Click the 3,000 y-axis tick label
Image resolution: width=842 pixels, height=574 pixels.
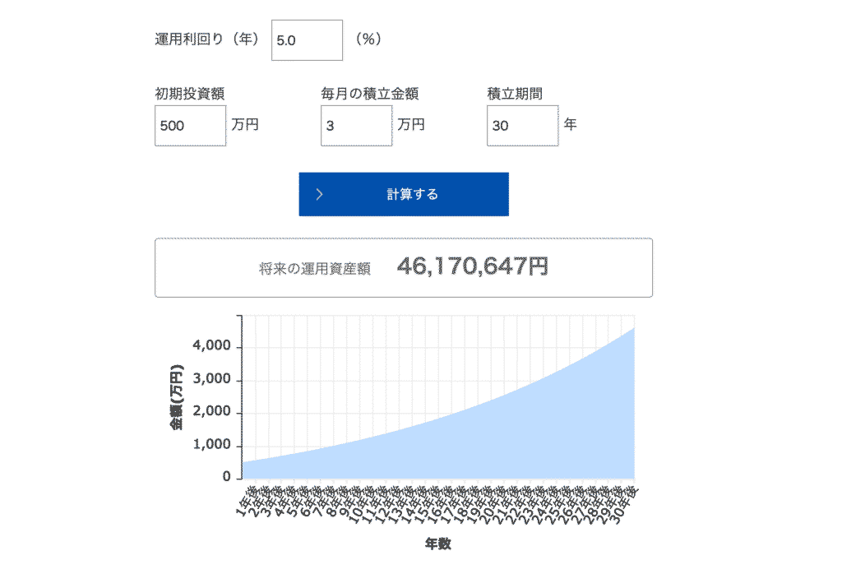[x=211, y=378]
